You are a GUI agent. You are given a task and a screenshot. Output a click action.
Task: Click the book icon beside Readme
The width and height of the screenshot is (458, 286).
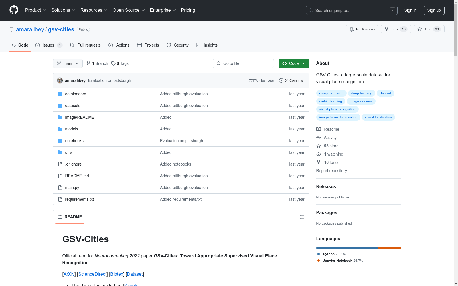pyautogui.click(x=319, y=129)
